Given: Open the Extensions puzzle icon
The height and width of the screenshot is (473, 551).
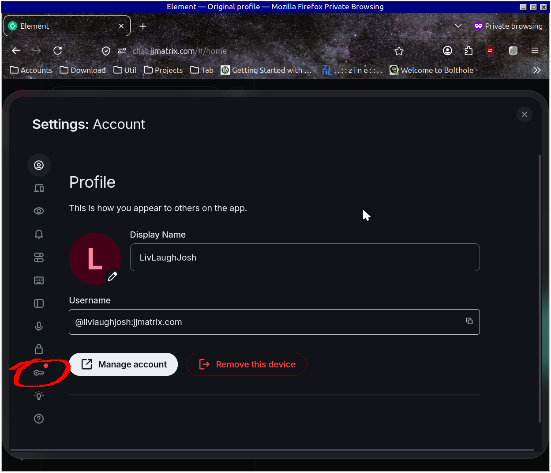Looking at the screenshot, I should (469, 51).
